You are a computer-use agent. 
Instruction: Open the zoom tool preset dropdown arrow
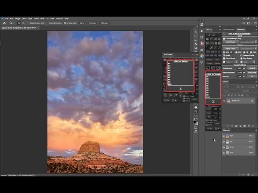(14, 23)
